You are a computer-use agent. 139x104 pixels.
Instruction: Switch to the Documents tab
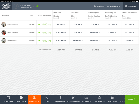tap(99, 99)
